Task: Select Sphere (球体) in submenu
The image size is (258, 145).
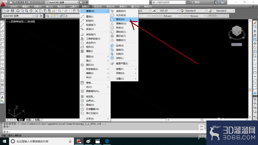Action: (124, 28)
